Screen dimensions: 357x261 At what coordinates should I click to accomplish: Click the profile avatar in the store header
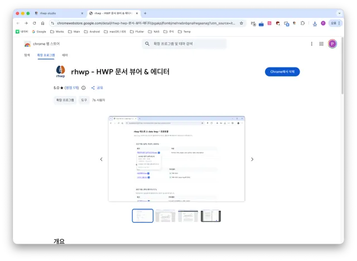[332, 43]
